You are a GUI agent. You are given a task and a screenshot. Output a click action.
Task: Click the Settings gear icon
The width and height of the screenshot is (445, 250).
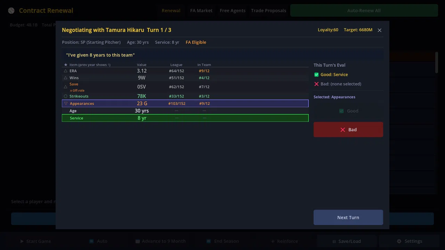pyautogui.click(x=399, y=241)
